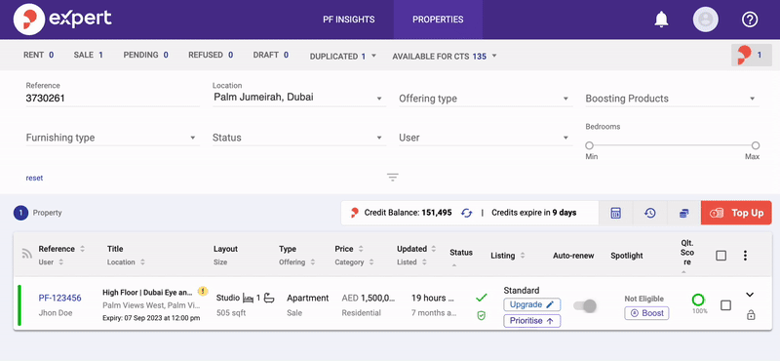Select the SALE filter tab
780x361 pixels.
[x=89, y=55]
